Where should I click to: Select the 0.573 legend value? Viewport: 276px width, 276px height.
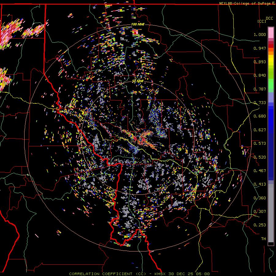click(260, 144)
